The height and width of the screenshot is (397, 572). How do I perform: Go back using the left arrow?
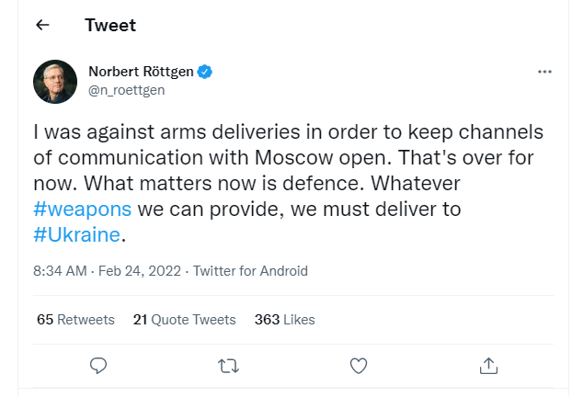42,26
